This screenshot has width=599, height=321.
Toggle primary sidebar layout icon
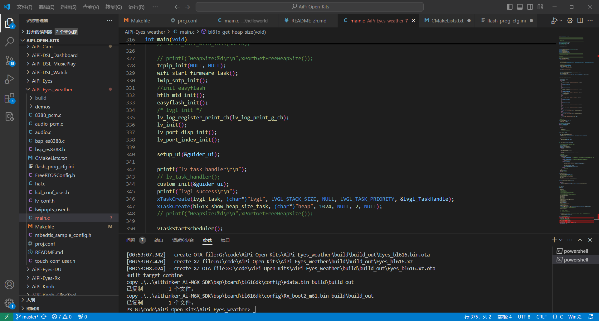click(x=510, y=7)
